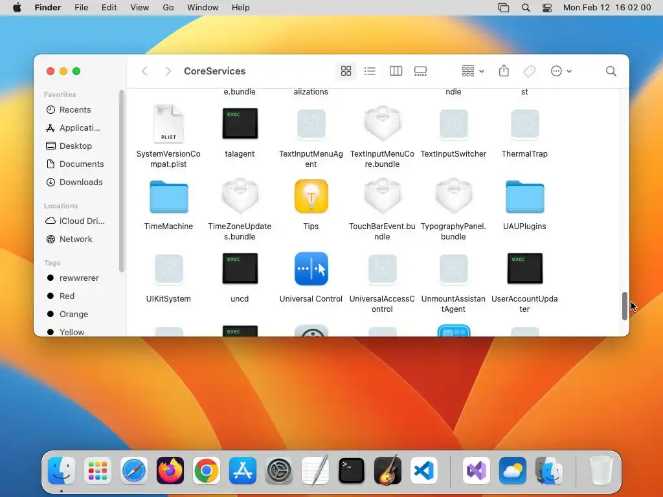Select the uncd exec icon
Image resolution: width=663 pixels, height=497 pixels.
[240, 269]
